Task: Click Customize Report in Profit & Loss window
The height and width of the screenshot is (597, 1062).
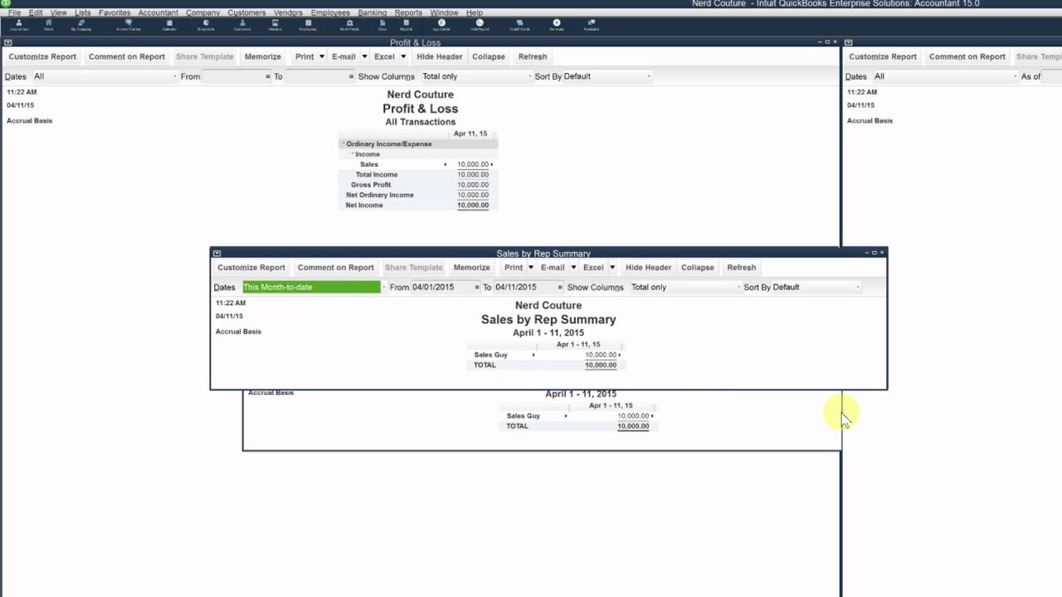Action: click(42, 57)
